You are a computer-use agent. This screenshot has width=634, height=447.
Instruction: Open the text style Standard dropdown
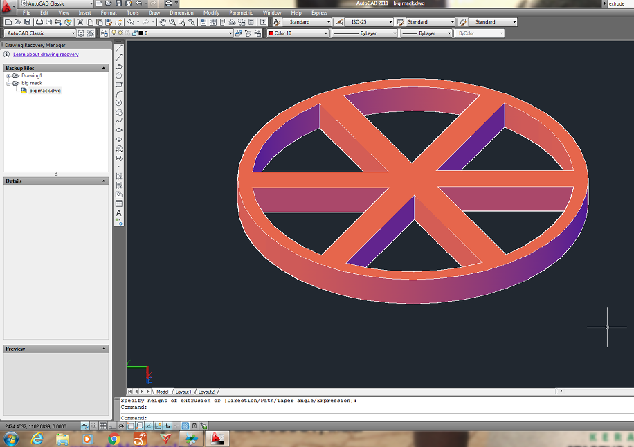[x=307, y=22]
